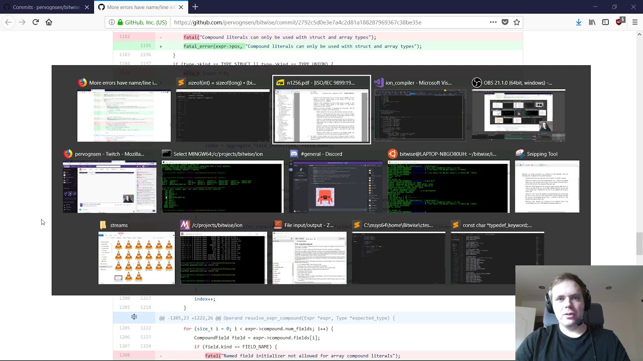Open the Firefox home page
Viewport: 643px width, 361px height.
[49, 22]
